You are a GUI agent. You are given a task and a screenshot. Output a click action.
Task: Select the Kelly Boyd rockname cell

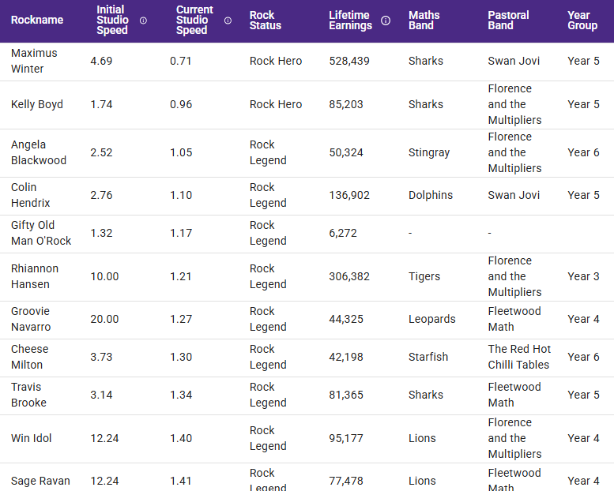(x=37, y=104)
